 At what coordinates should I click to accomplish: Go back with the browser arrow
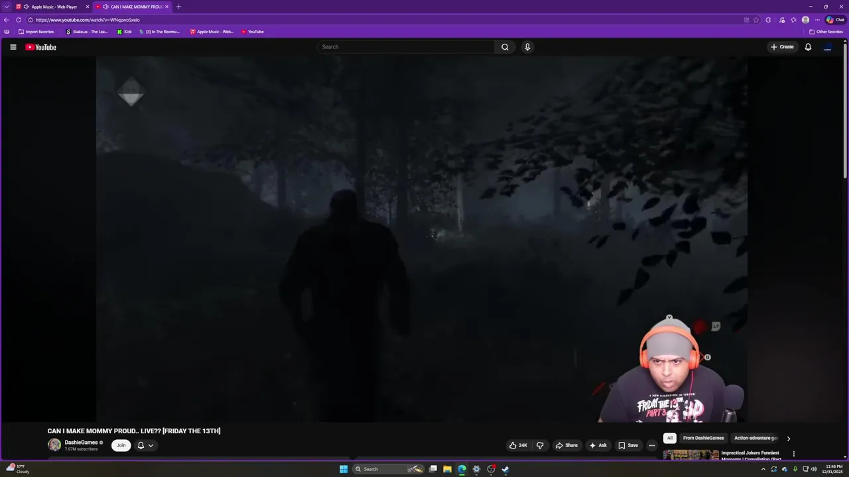pyautogui.click(x=7, y=20)
